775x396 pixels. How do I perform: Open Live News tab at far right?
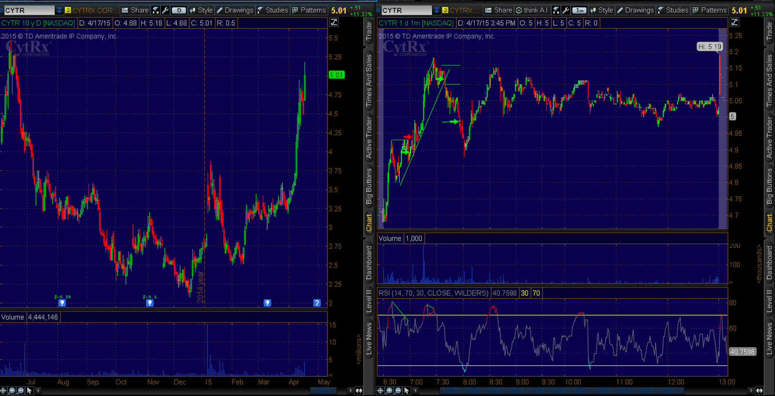click(x=769, y=338)
